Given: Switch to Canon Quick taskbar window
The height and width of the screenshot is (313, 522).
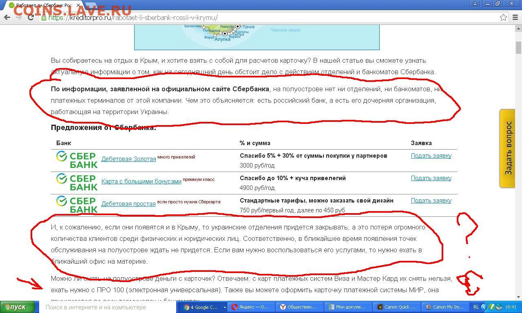Looking at the screenshot, I should pyautogui.click(x=397, y=307).
